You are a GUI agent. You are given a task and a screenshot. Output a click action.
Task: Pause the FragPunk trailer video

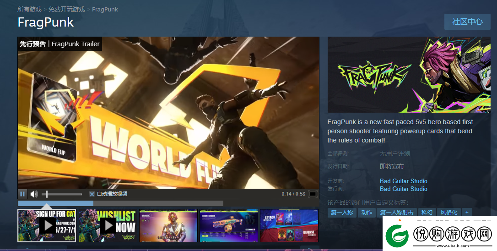(x=22, y=194)
